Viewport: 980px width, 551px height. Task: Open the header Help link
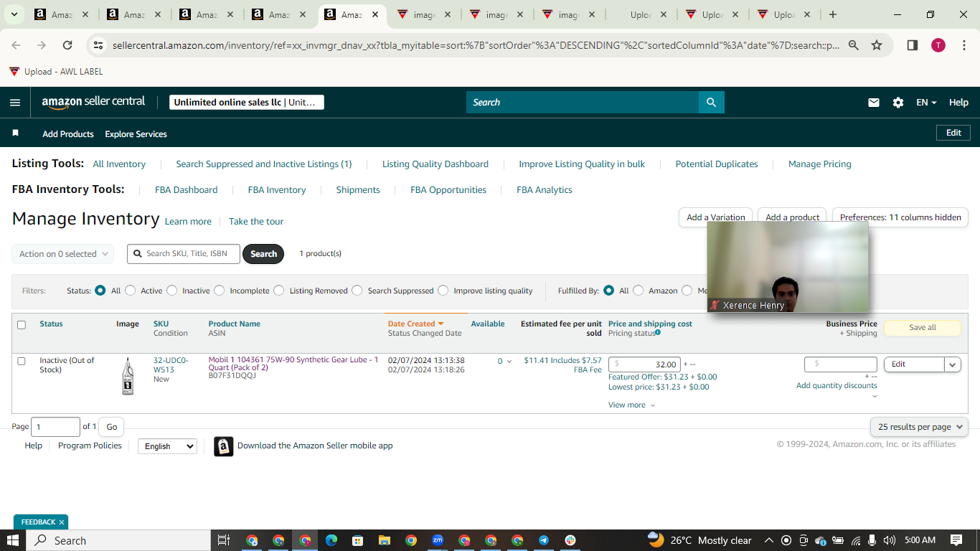(x=959, y=103)
